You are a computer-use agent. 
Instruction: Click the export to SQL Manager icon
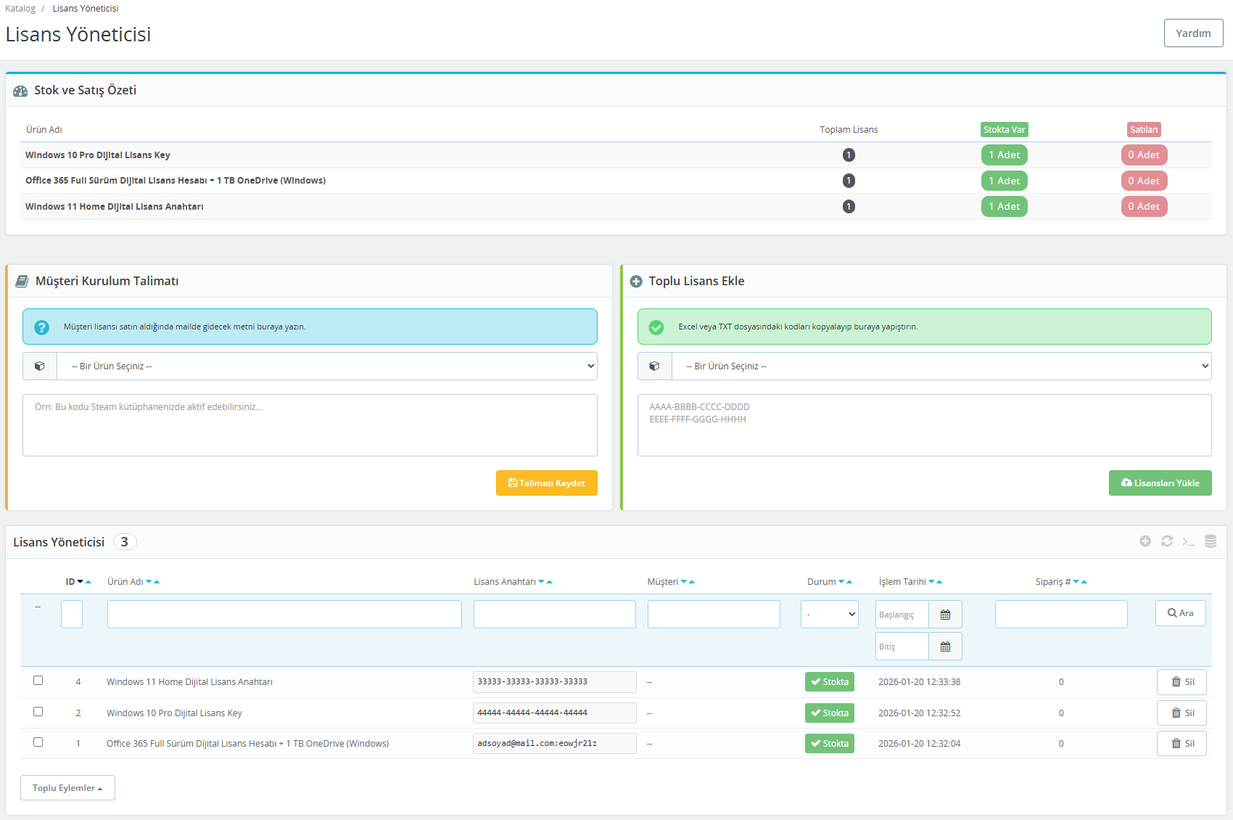tap(1211, 541)
